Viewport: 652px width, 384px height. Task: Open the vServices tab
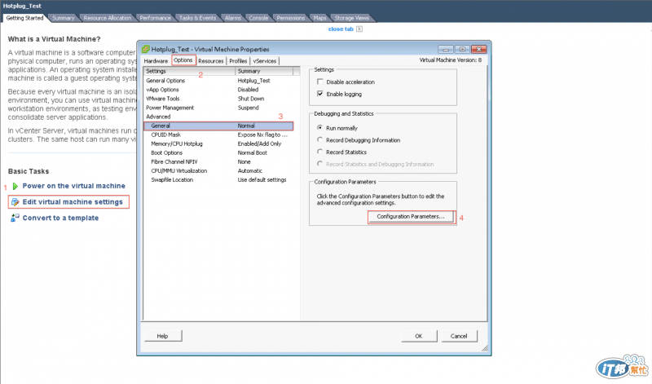click(265, 61)
